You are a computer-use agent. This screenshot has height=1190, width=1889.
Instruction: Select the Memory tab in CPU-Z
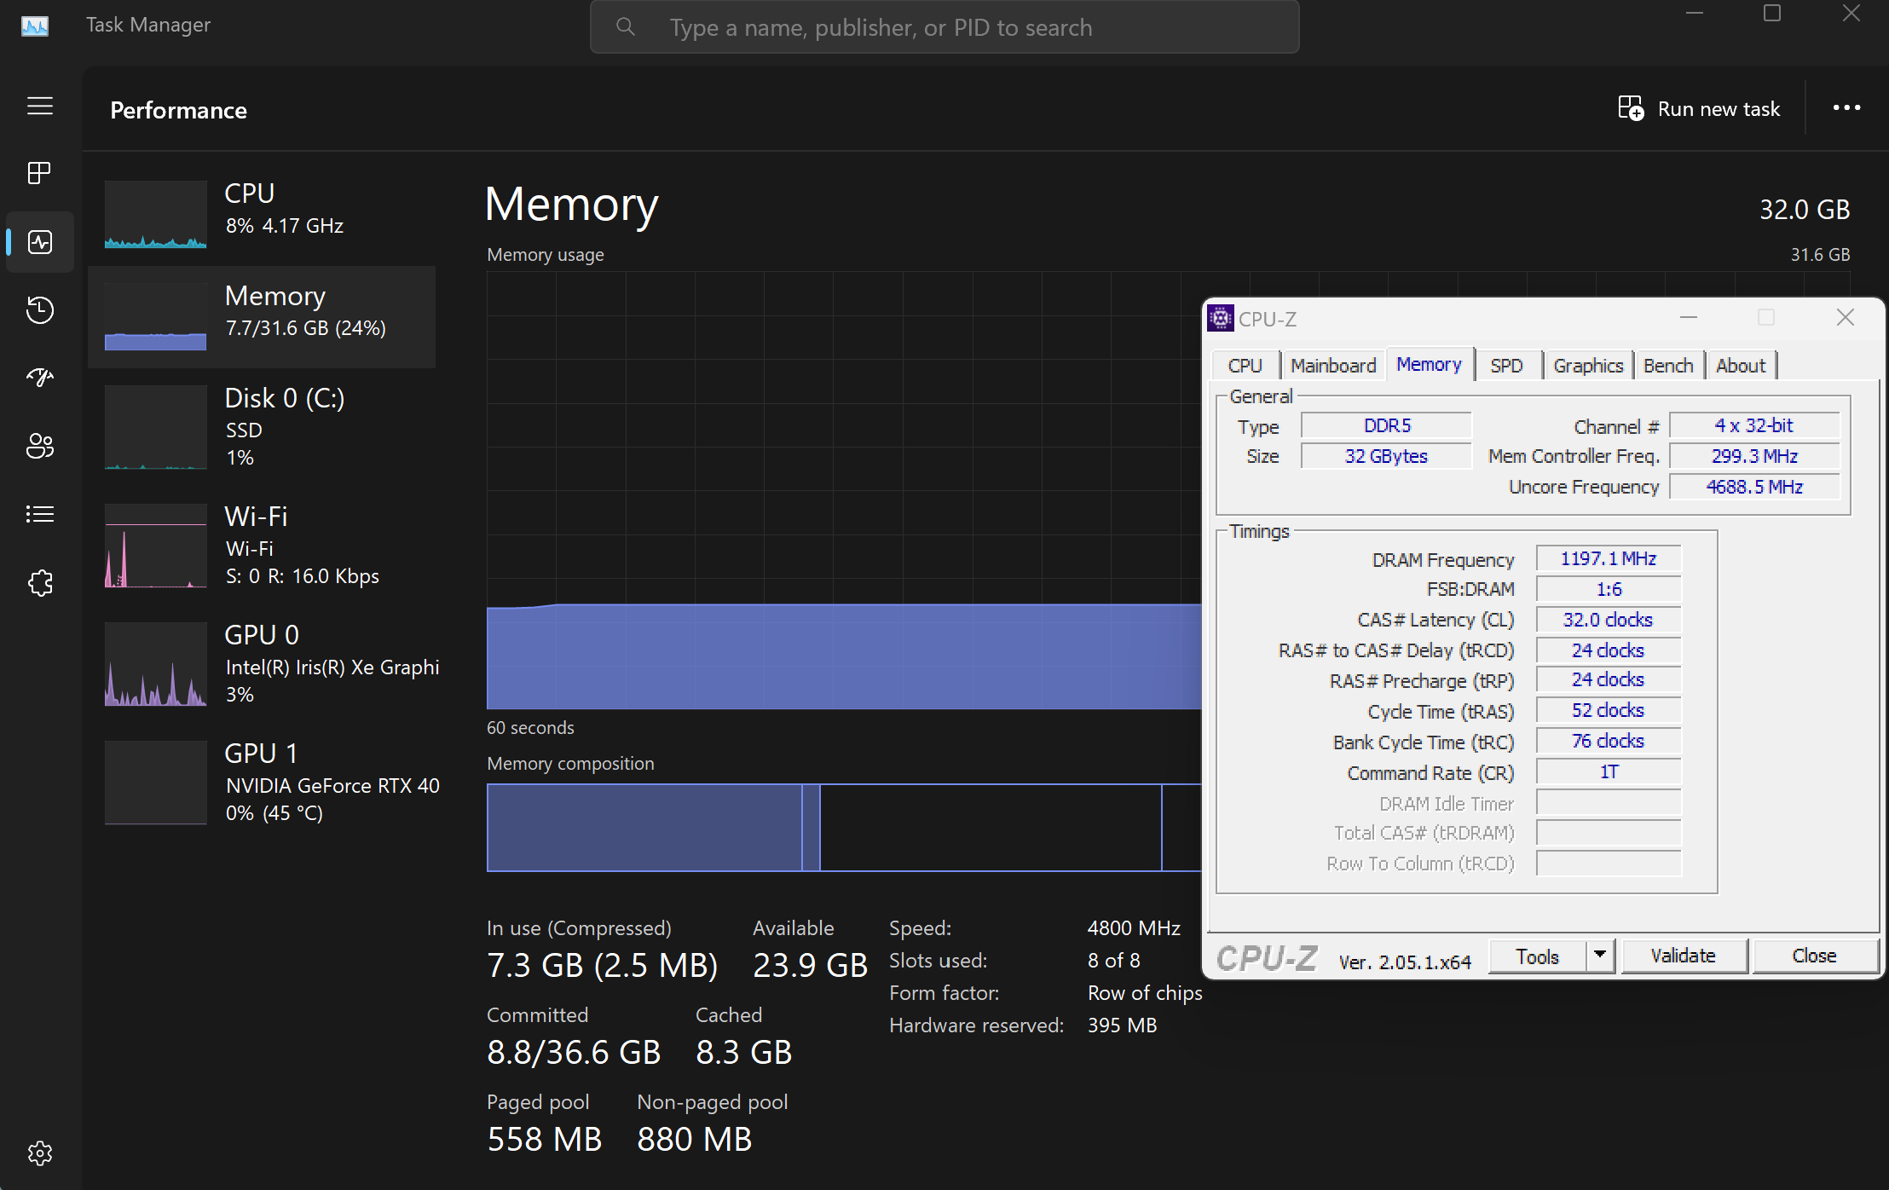point(1430,364)
